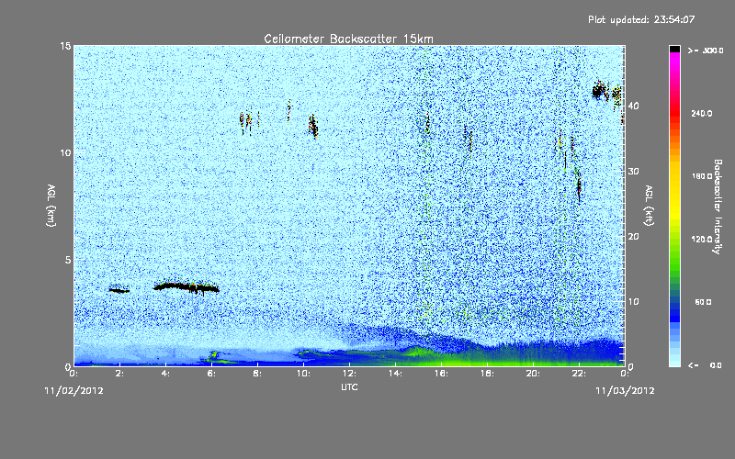Click the 20: hour tick label on x-axis

tap(534, 374)
